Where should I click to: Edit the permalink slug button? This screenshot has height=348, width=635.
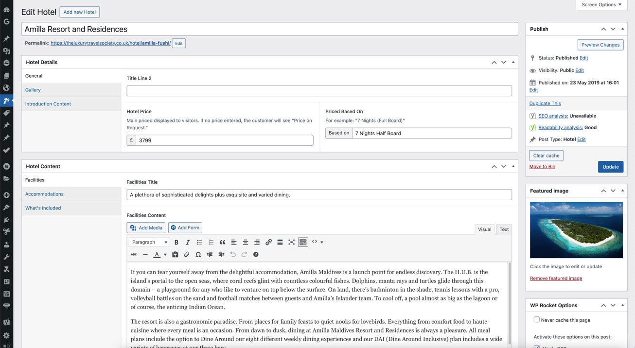tap(179, 43)
